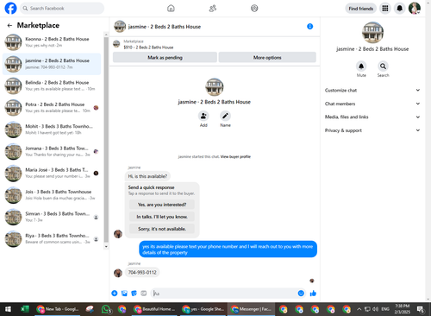
Task: Open Mohit 3 Beds 3 Baths Townhouse chat
Action: (52, 130)
